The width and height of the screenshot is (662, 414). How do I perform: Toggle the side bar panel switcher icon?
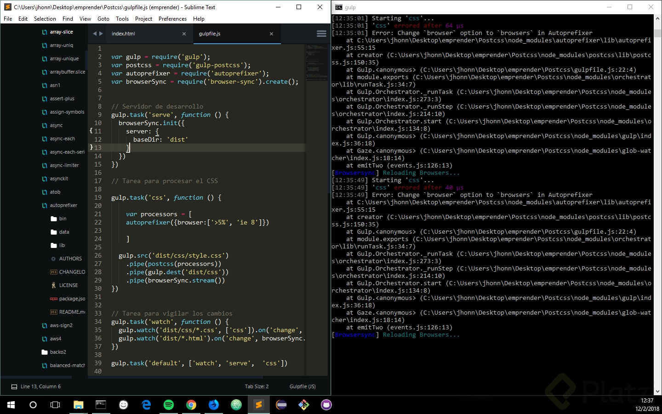14,386
